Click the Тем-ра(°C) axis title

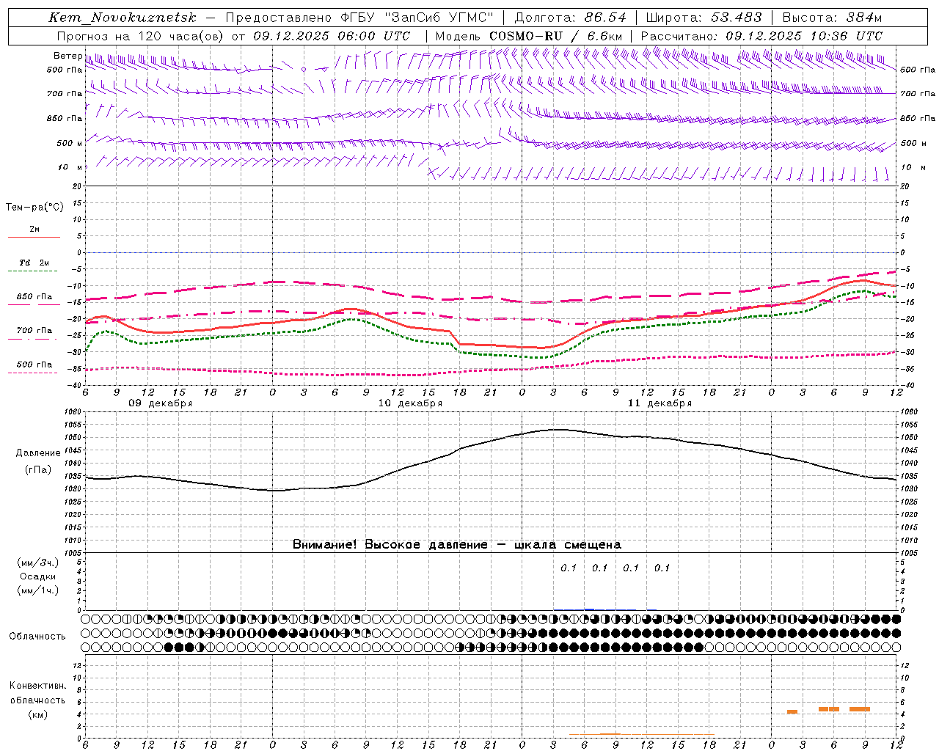pos(34,208)
